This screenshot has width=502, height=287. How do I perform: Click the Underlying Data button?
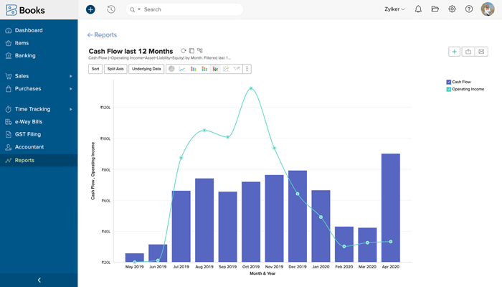(x=146, y=69)
